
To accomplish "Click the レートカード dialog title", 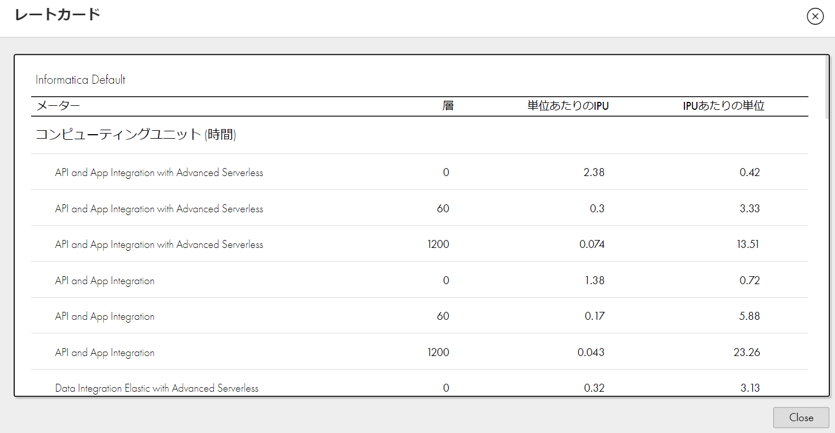I will [x=57, y=15].
